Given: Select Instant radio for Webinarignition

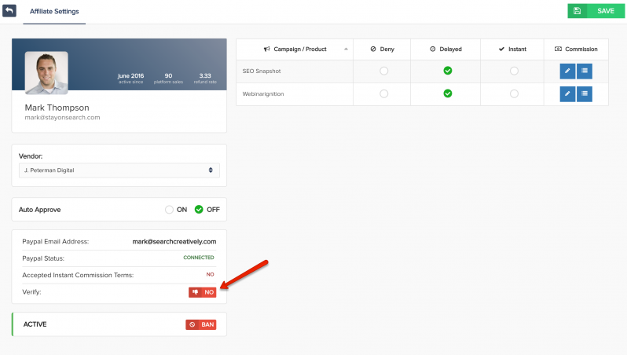Looking at the screenshot, I should coord(514,94).
